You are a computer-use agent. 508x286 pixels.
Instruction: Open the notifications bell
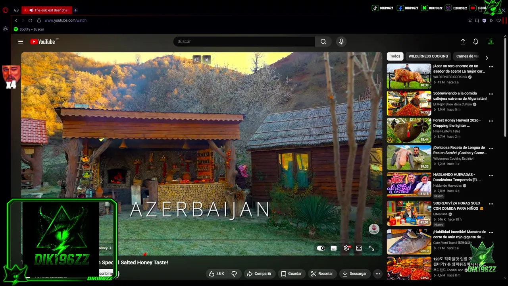[475, 42]
